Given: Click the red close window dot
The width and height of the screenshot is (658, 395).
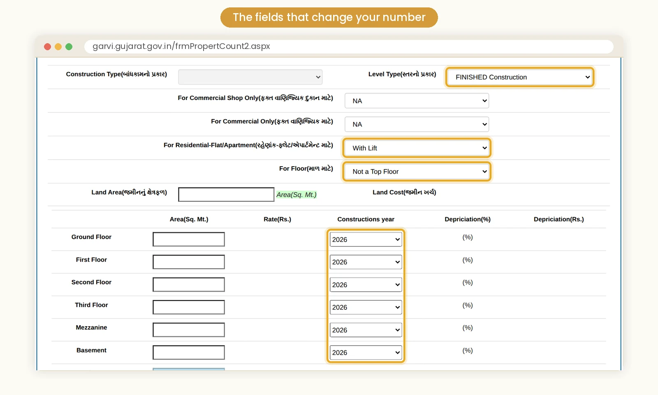Looking at the screenshot, I should (x=47, y=46).
